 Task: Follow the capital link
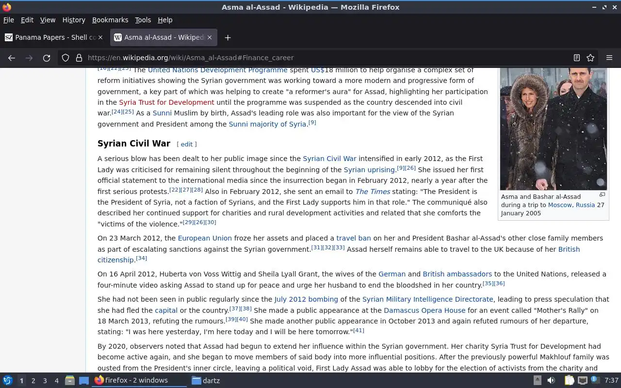(166, 310)
